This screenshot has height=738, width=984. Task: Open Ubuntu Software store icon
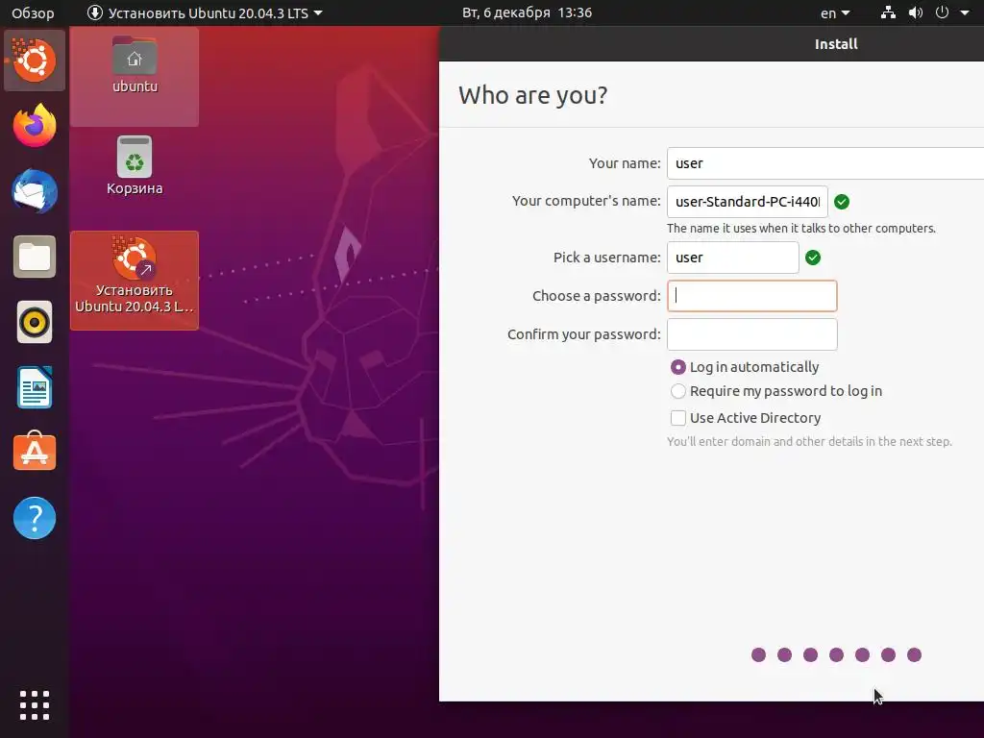click(35, 452)
